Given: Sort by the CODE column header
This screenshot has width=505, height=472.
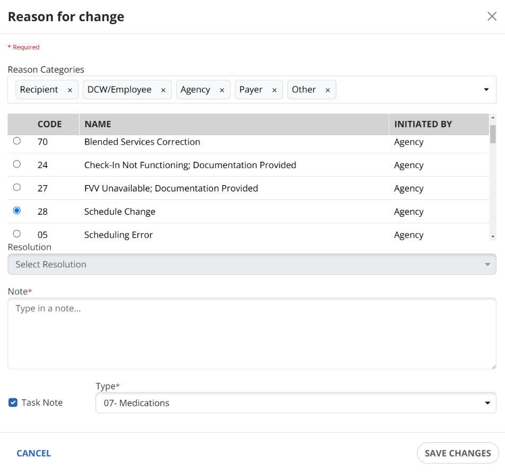Looking at the screenshot, I should (49, 124).
